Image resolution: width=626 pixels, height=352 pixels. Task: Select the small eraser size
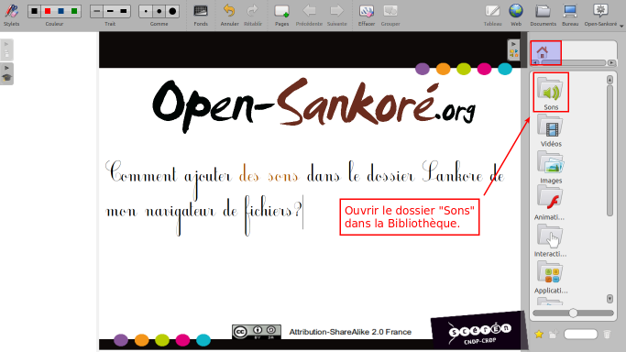click(146, 11)
